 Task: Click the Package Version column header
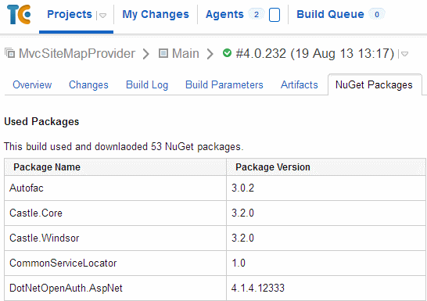[326, 167]
